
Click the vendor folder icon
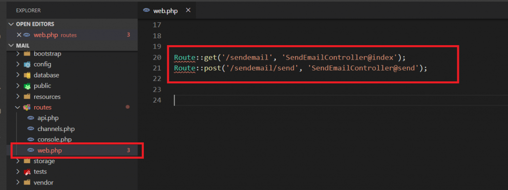tap(27, 183)
